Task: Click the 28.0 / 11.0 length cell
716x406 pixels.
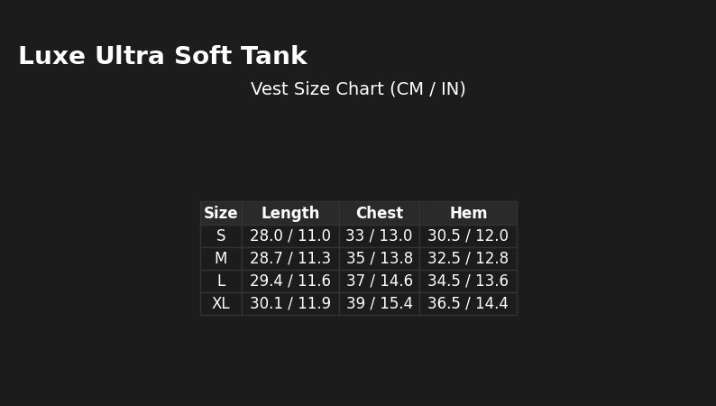Action: pyautogui.click(x=290, y=236)
